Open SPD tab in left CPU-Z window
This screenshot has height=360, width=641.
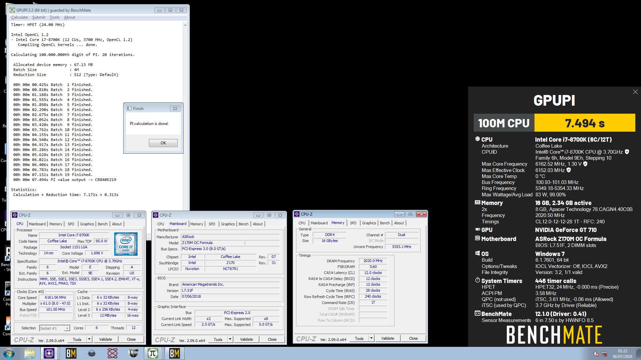(x=71, y=224)
